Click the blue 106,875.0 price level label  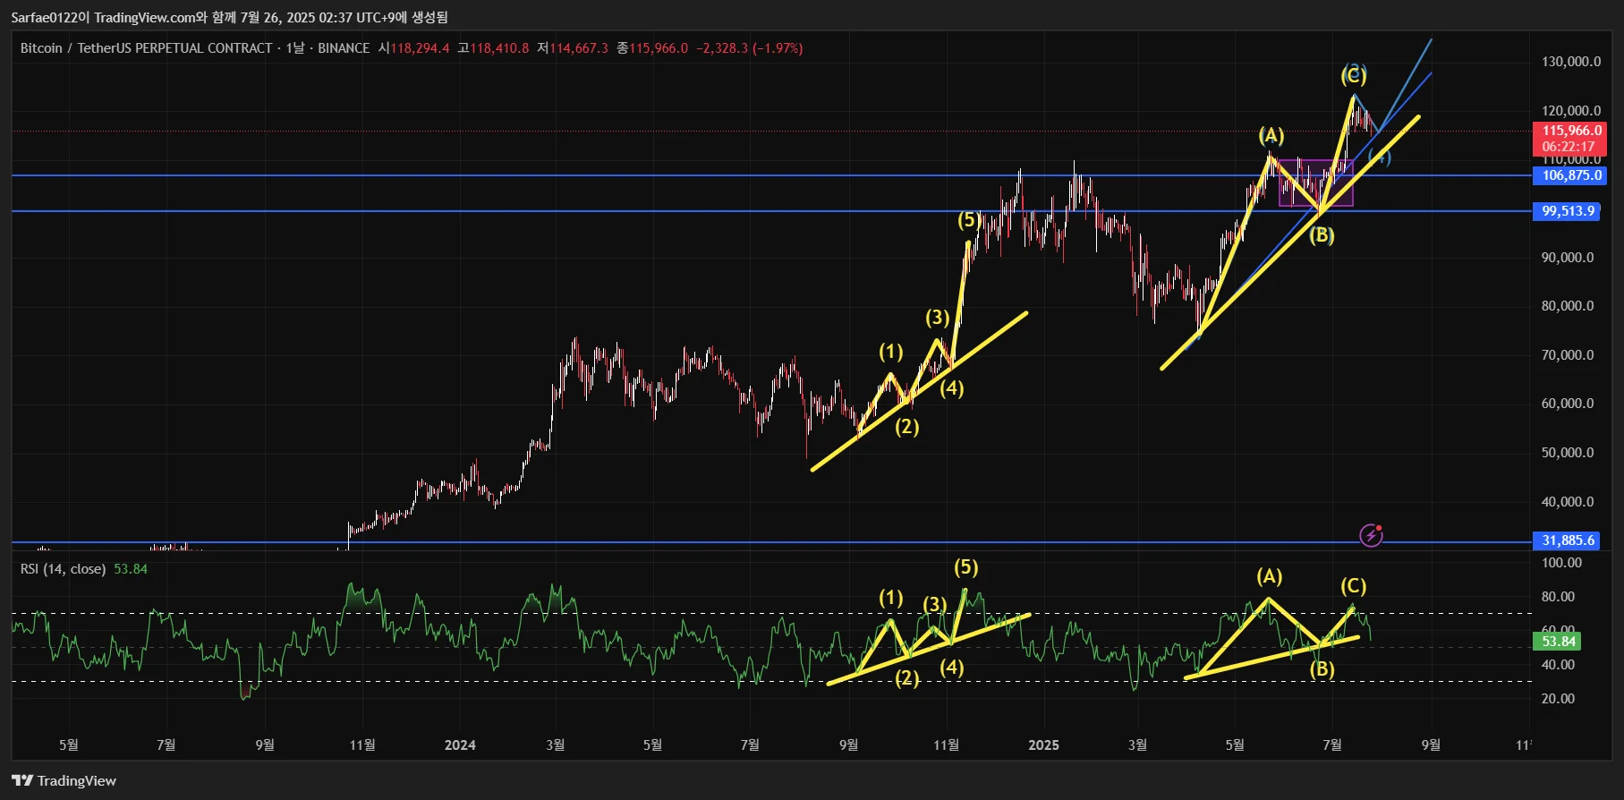click(x=1572, y=175)
